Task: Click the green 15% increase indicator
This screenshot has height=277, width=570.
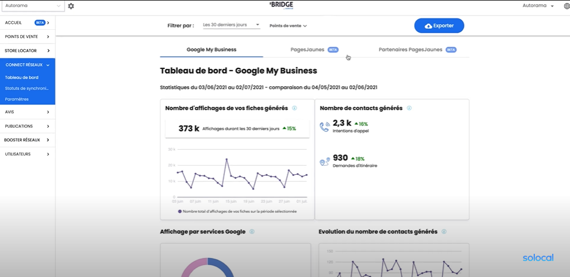Action: [x=289, y=128]
